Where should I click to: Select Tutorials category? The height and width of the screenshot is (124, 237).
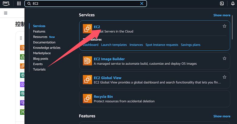pyautogui.click(x=39, y=69)
